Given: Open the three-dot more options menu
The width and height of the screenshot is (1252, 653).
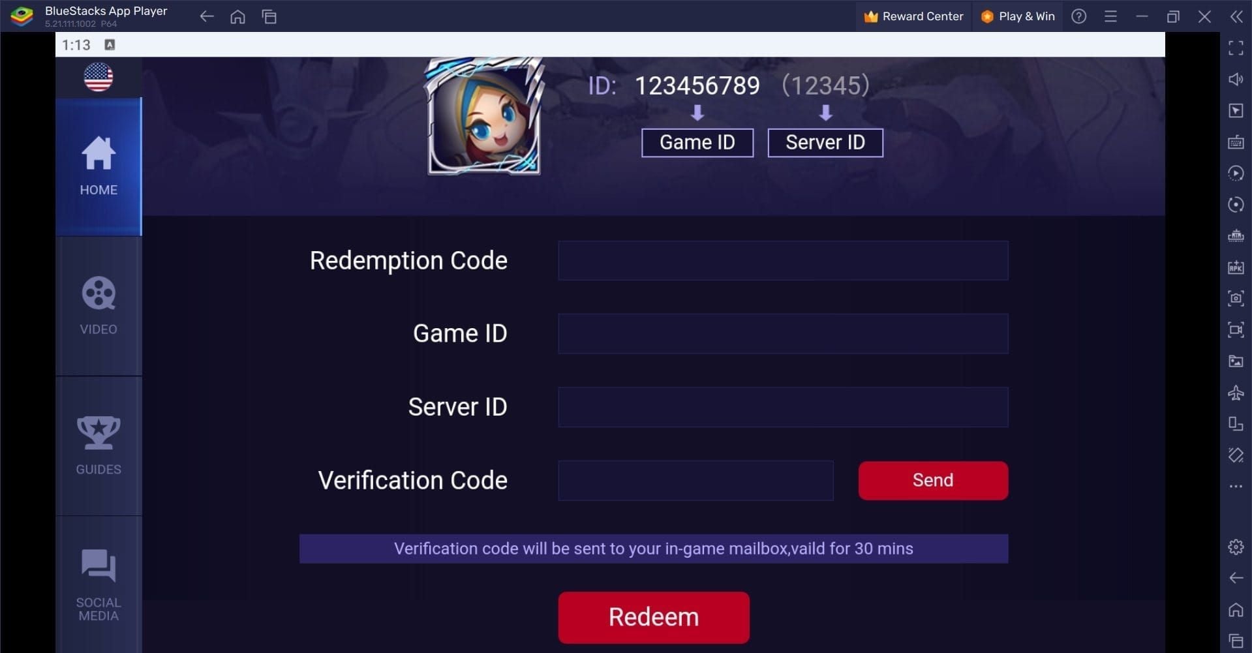Looking at the screenshot, I should point(1235,486).
